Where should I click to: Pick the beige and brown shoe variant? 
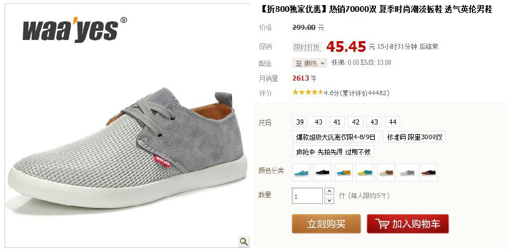[x=386, y=172]
